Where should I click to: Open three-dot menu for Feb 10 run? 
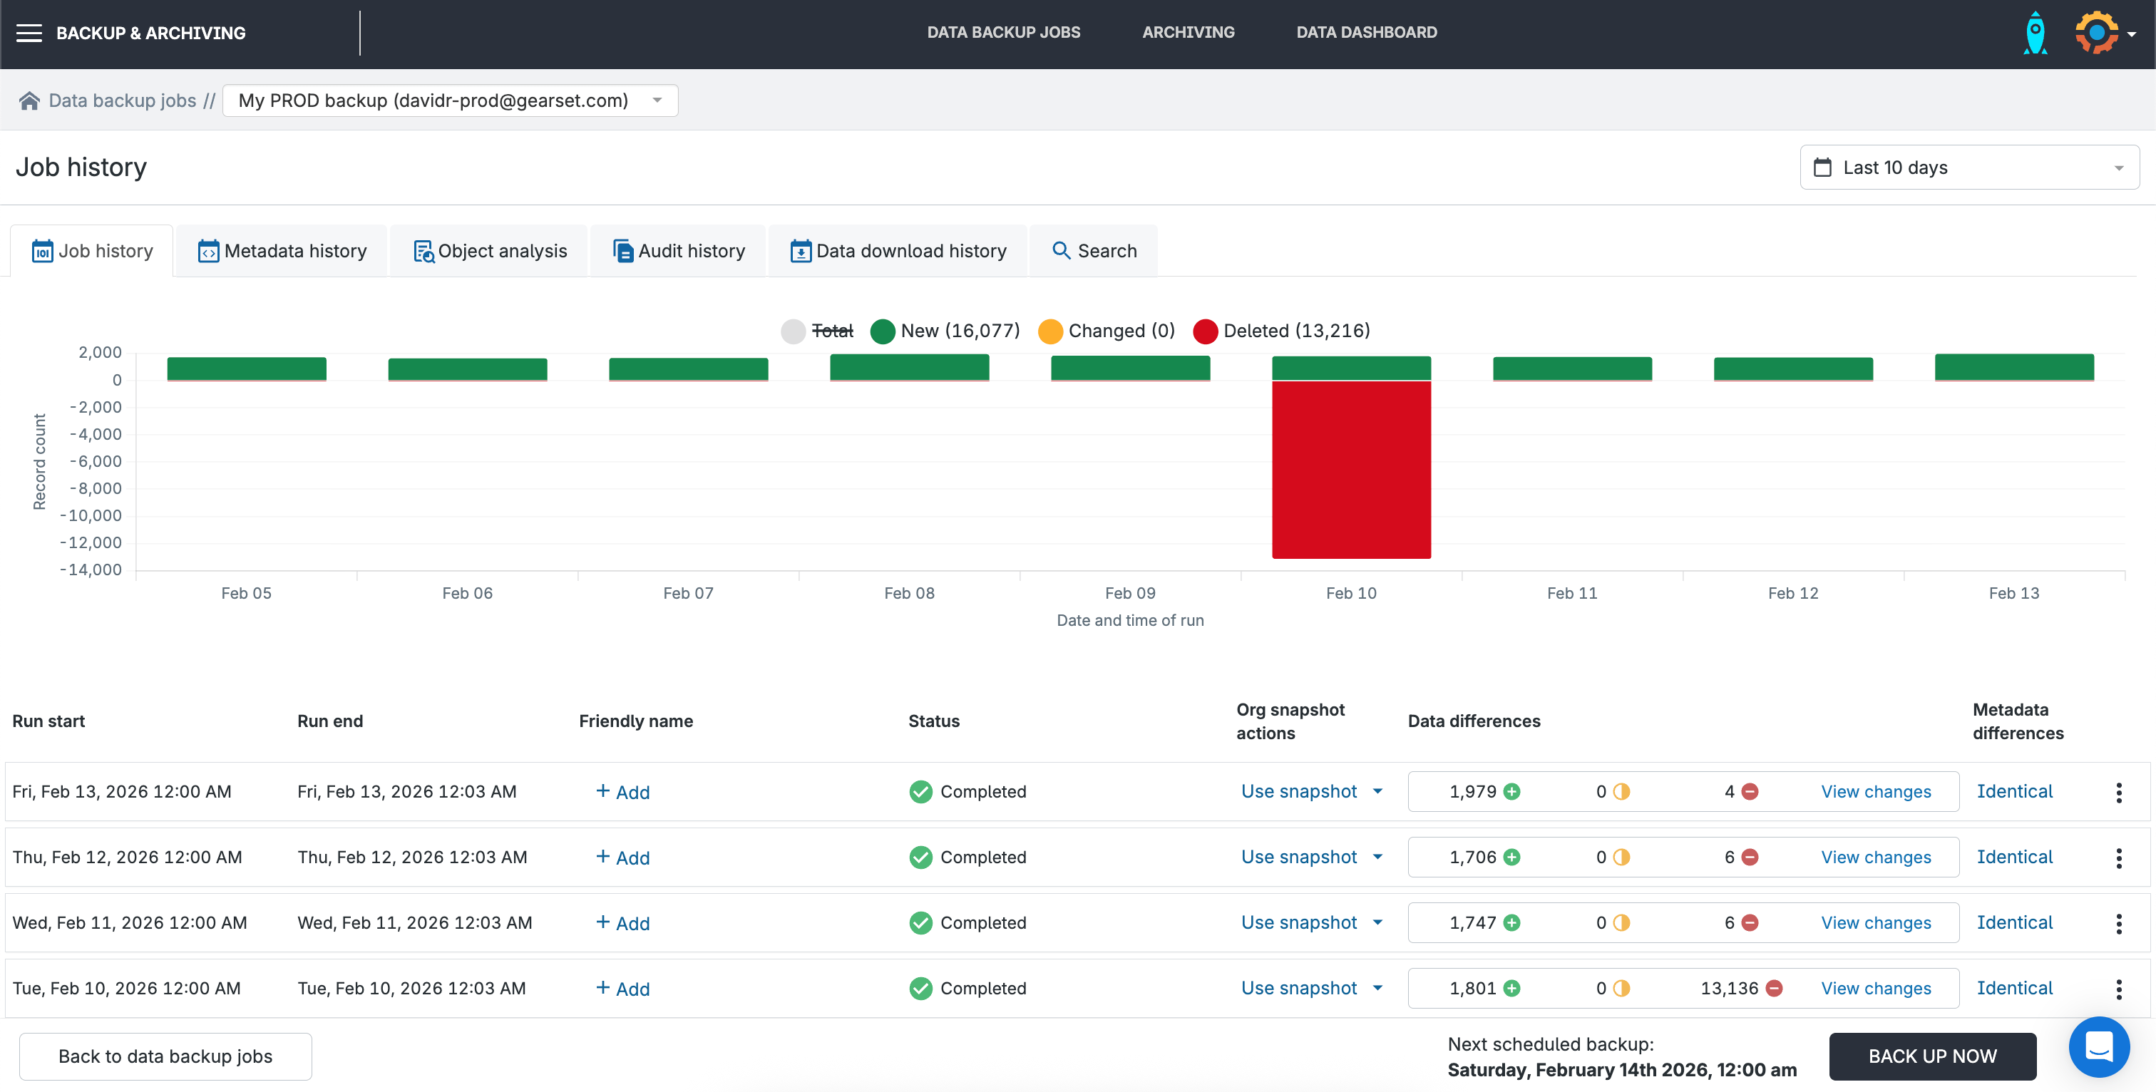pos(2118,988)
